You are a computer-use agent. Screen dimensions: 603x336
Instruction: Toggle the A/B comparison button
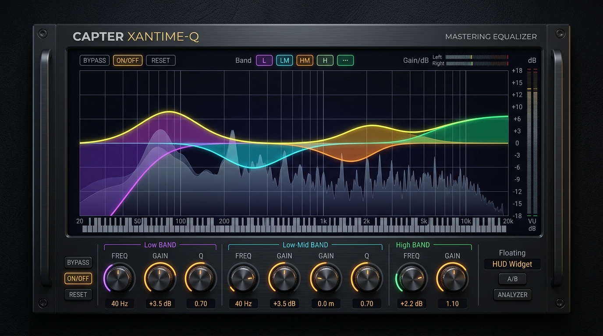point(512,279)
